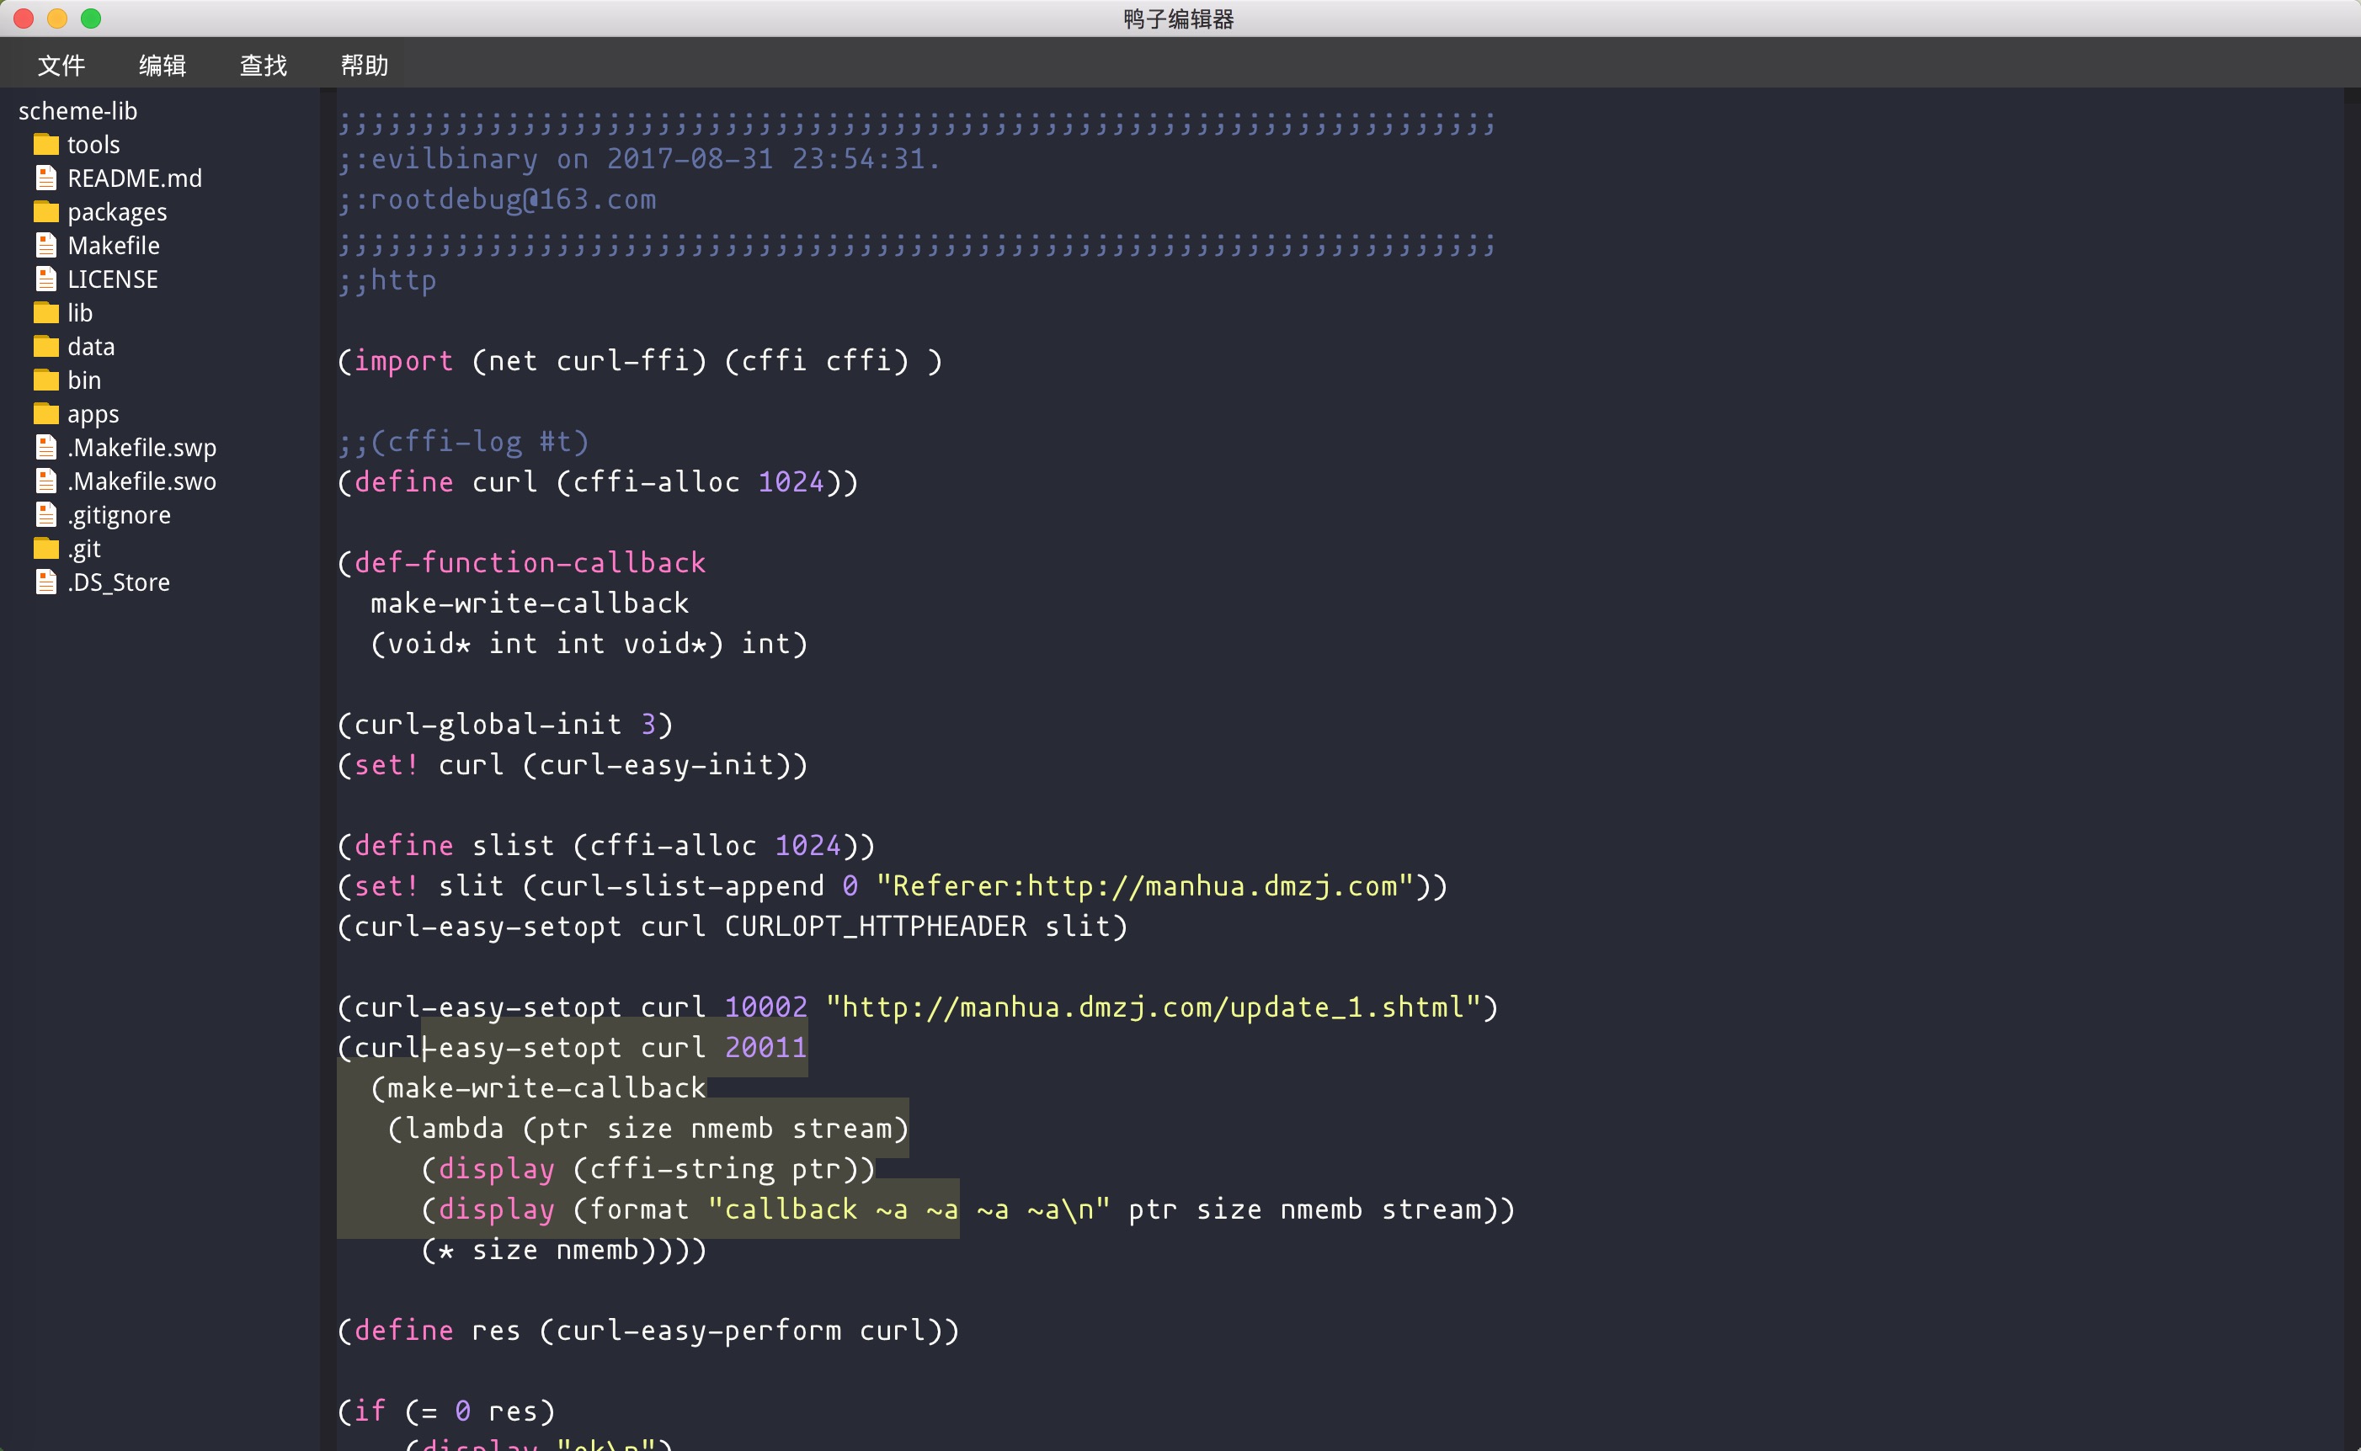Expand the data folder
Screen dimensions: 2361x1451
pos(90,347)
